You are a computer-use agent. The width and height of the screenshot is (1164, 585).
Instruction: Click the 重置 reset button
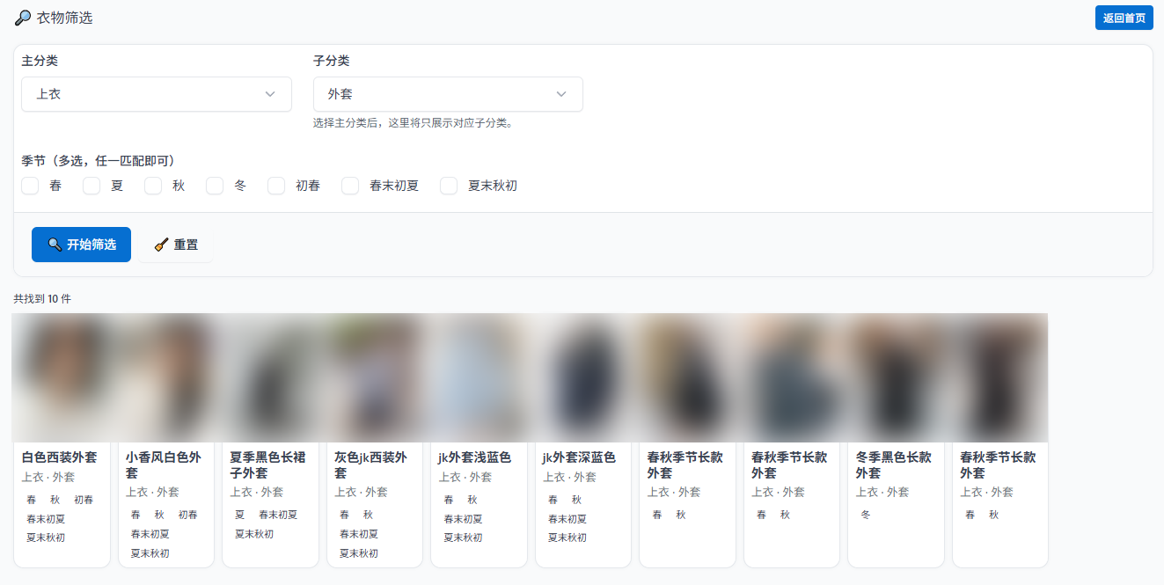pos(175,245)
